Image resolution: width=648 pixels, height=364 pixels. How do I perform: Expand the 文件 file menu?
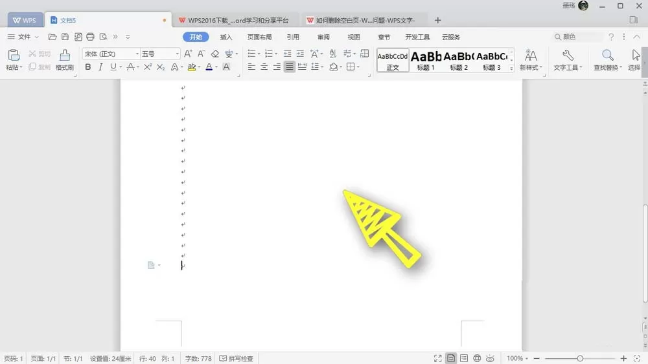click(x=23, y=37)
